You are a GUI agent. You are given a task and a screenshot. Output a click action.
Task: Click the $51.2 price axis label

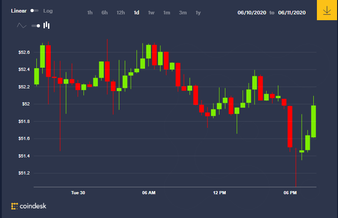(24, 173)
